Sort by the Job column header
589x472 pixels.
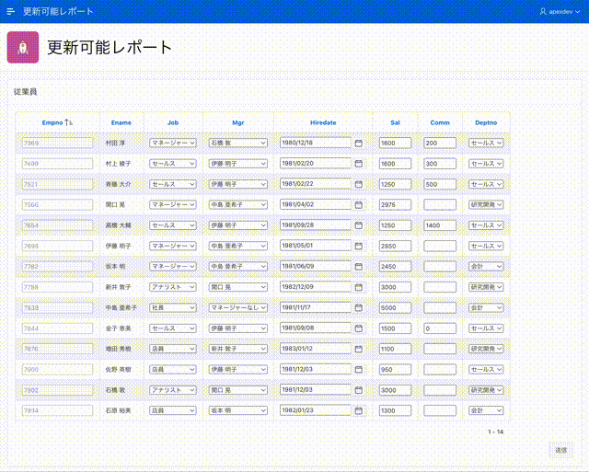pos(173,122)
